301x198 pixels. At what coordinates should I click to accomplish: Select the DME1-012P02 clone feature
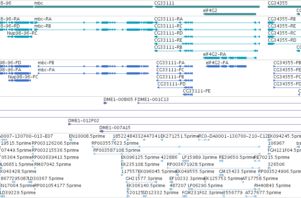coord(185,124)
